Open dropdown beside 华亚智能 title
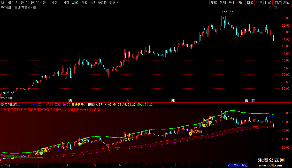This screenshot has width=292, height=168. [x=35, y=7]
